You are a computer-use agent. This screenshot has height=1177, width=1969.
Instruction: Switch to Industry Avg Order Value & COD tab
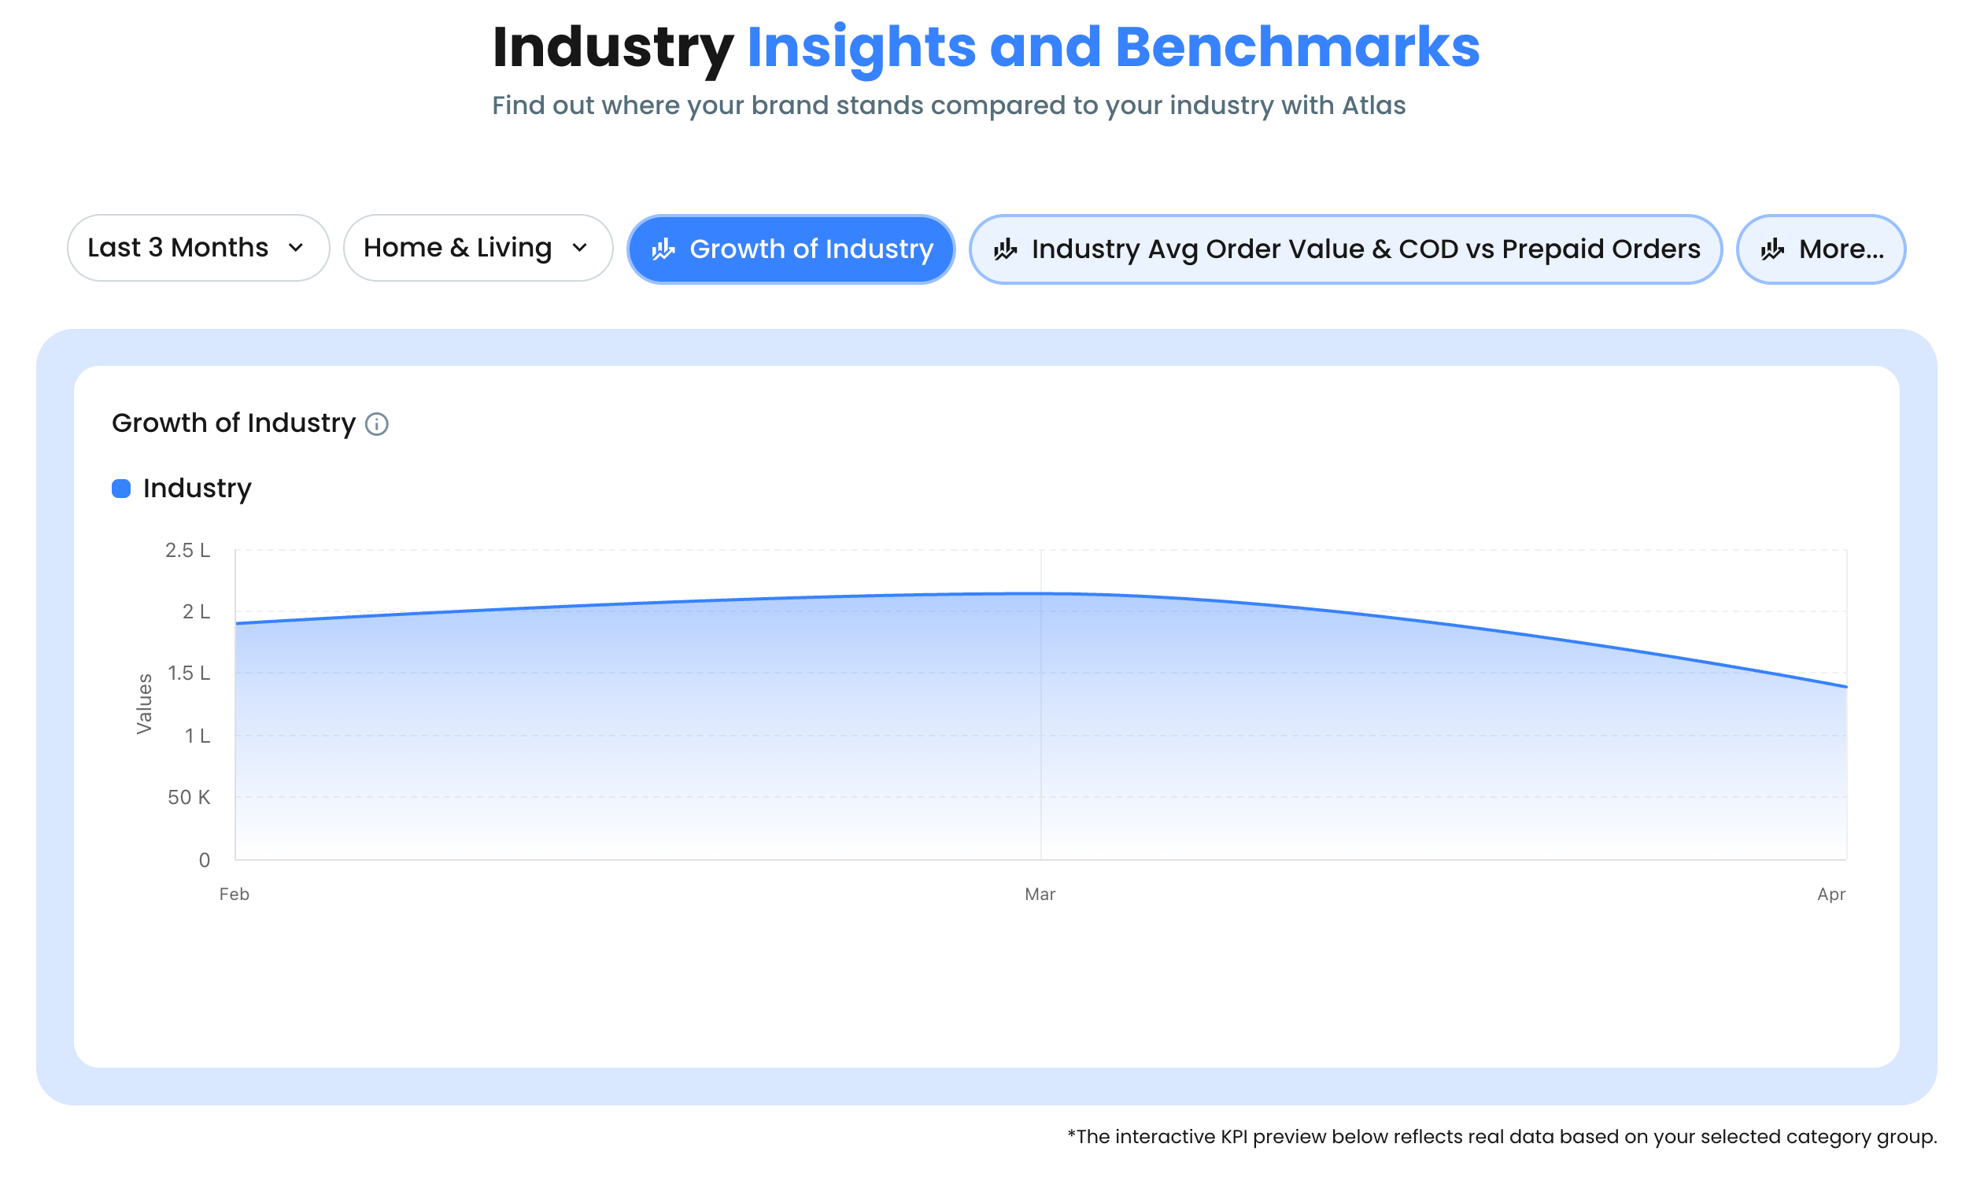tap(1346, 249)
